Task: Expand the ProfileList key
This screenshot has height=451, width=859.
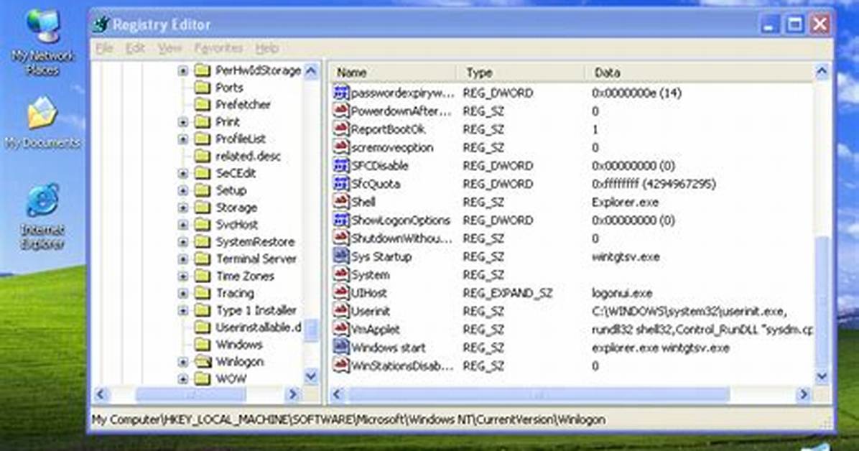Action: click(183, 139)
